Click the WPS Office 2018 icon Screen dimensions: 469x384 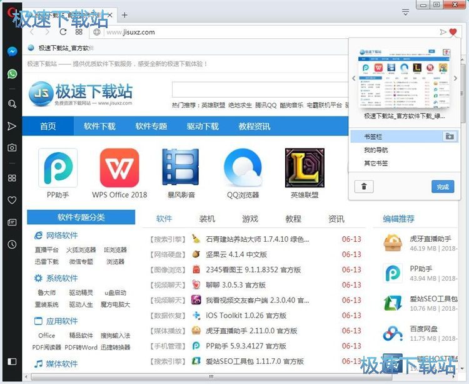pyautogui.click(x=119, y=168)
